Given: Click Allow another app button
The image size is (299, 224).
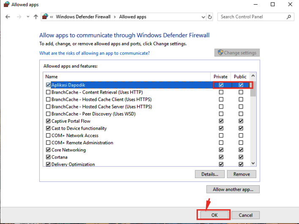Looking at the screenshot, I should click(233, 189).
